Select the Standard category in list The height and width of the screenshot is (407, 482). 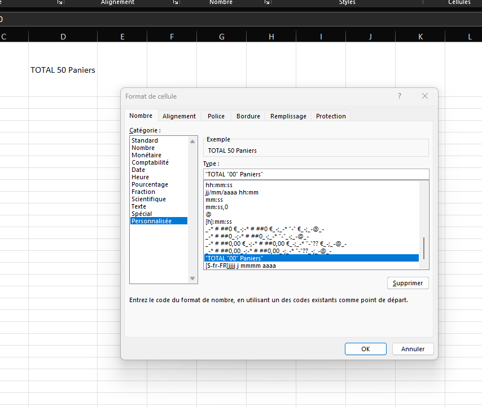pos(144,140)
